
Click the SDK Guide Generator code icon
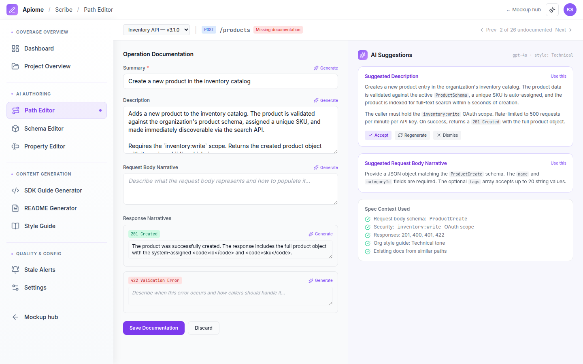tap(15, 190)
